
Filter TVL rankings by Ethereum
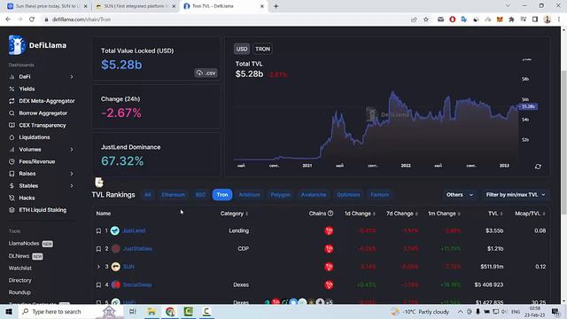(174, 195)
